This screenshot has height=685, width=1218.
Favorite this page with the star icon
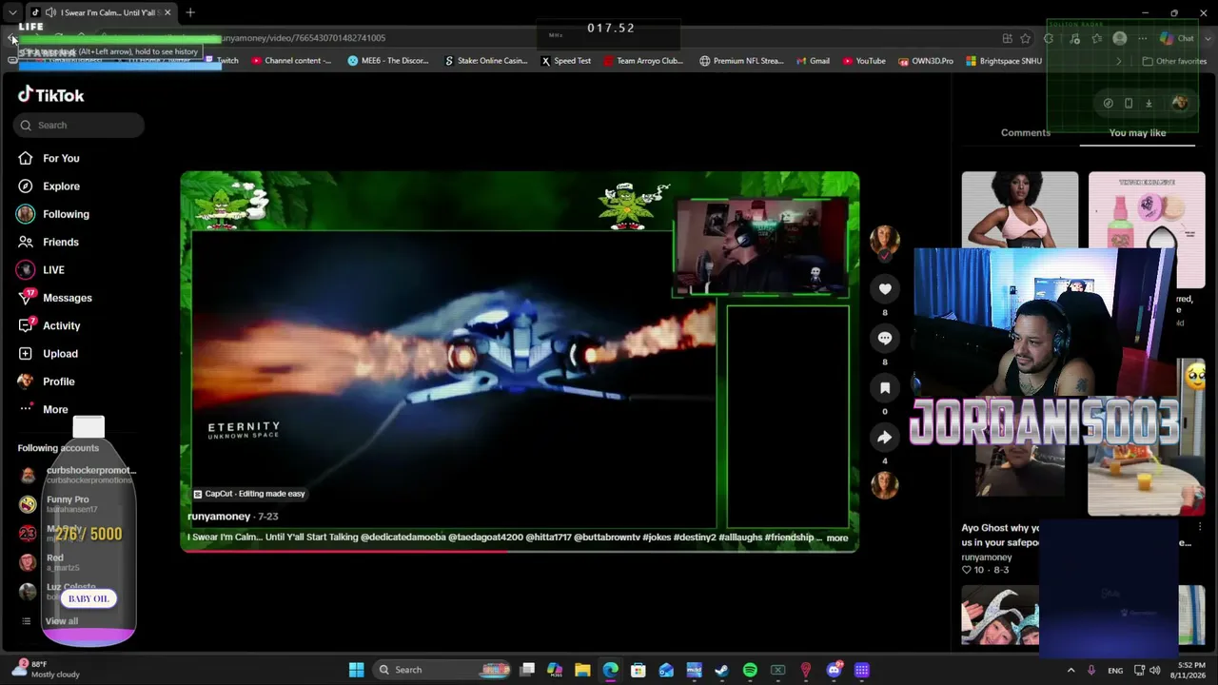1026,38
